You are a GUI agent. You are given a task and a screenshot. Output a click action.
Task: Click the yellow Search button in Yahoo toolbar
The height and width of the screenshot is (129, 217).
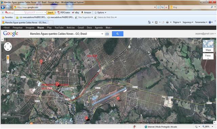tap(51, 12)
